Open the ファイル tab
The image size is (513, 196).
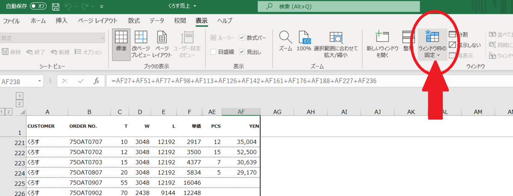point(12,20)
